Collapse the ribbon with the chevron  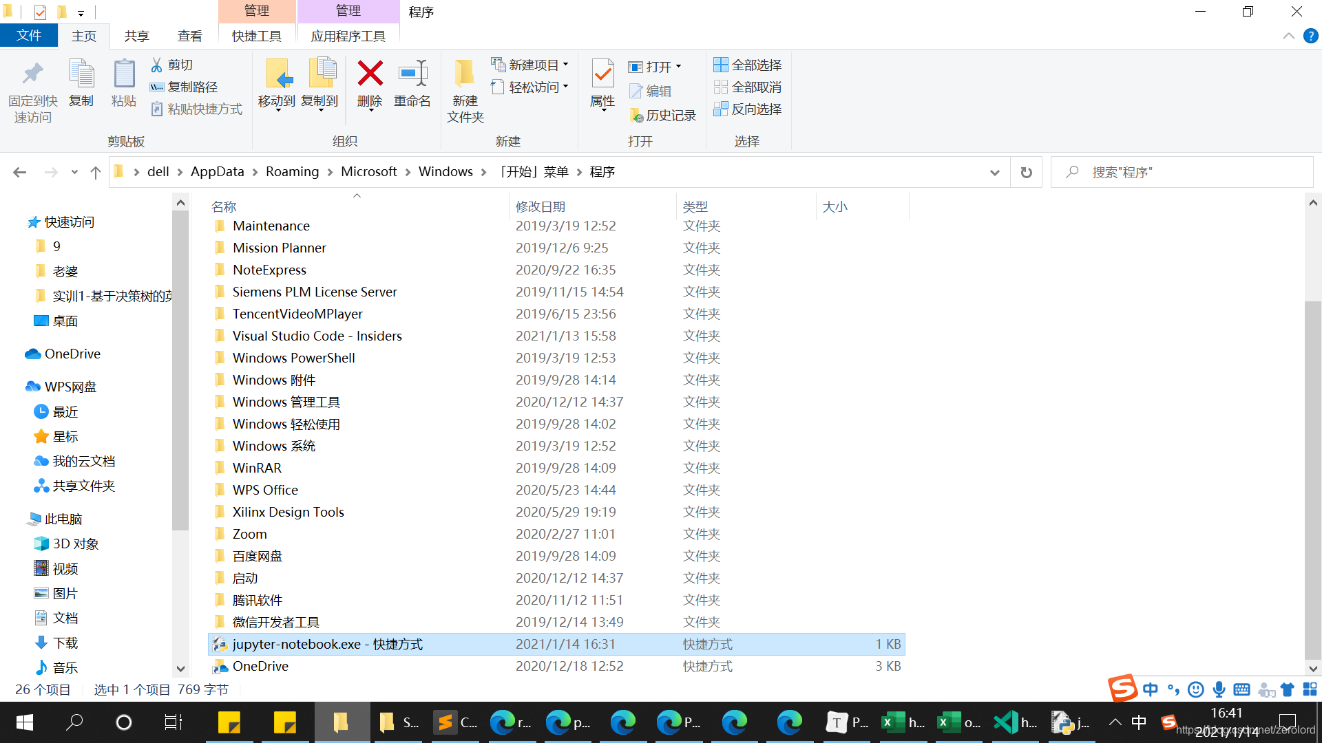(x=1288, y=36)
